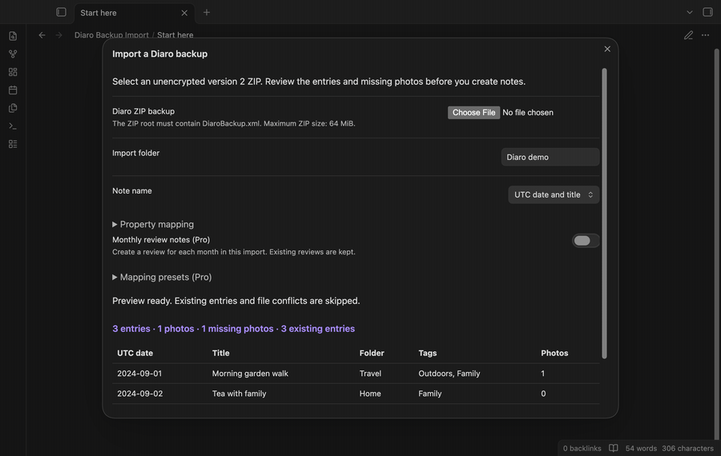Expand Mapping presets (Pro) section

click(162, 277)
